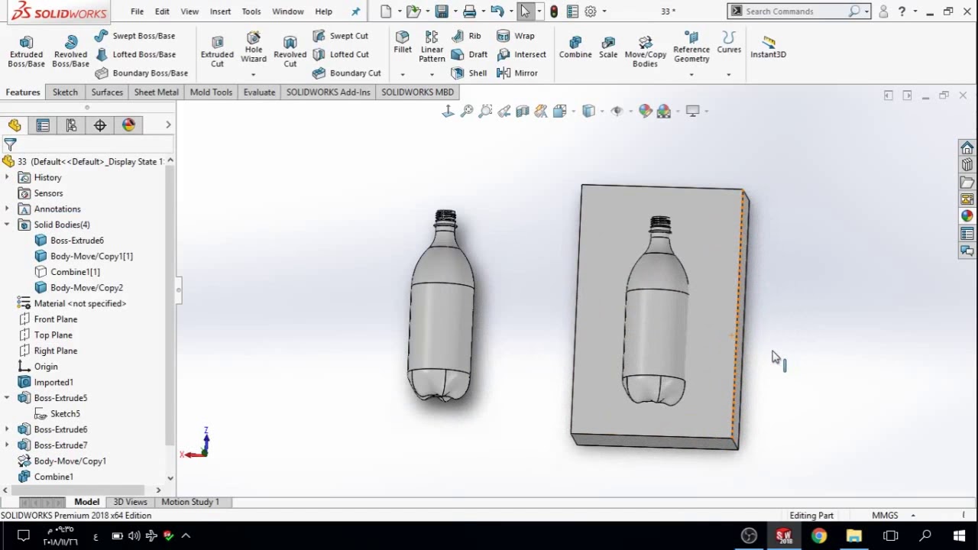The width and height of the screenshot is (978, 550).
Task: Open the 3D Views tab
Action: click(130, 502)
